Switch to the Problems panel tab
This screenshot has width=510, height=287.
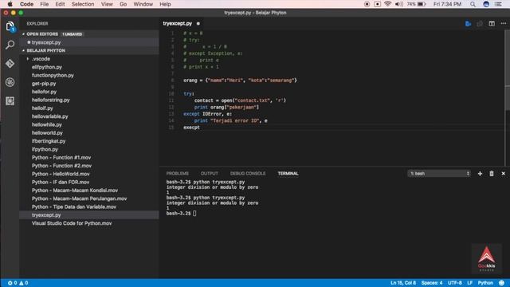[x=178, y=174]
